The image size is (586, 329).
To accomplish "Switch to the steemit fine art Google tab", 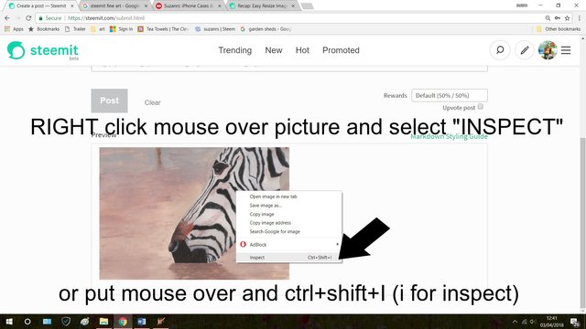I will point(114,6).
